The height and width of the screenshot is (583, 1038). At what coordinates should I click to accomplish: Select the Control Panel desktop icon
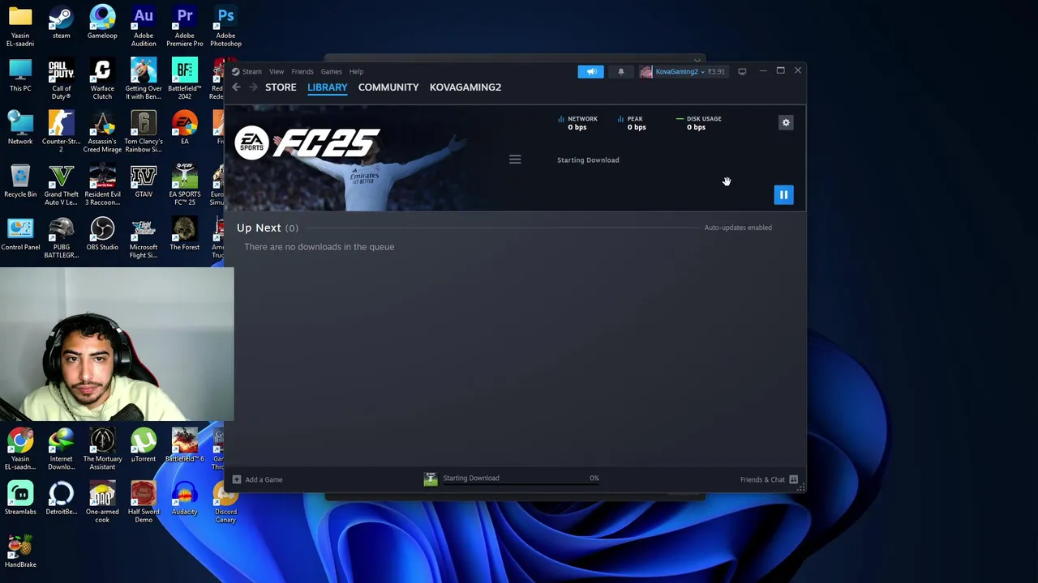[x=20, y=233]
